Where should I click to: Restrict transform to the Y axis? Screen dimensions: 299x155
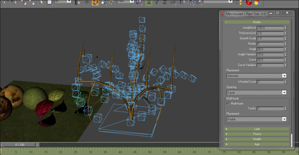(x=157, y=3)
